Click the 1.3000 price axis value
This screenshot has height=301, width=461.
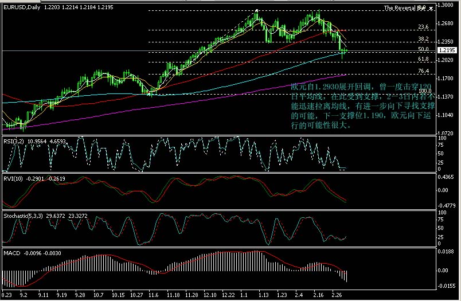pos(445,5)
